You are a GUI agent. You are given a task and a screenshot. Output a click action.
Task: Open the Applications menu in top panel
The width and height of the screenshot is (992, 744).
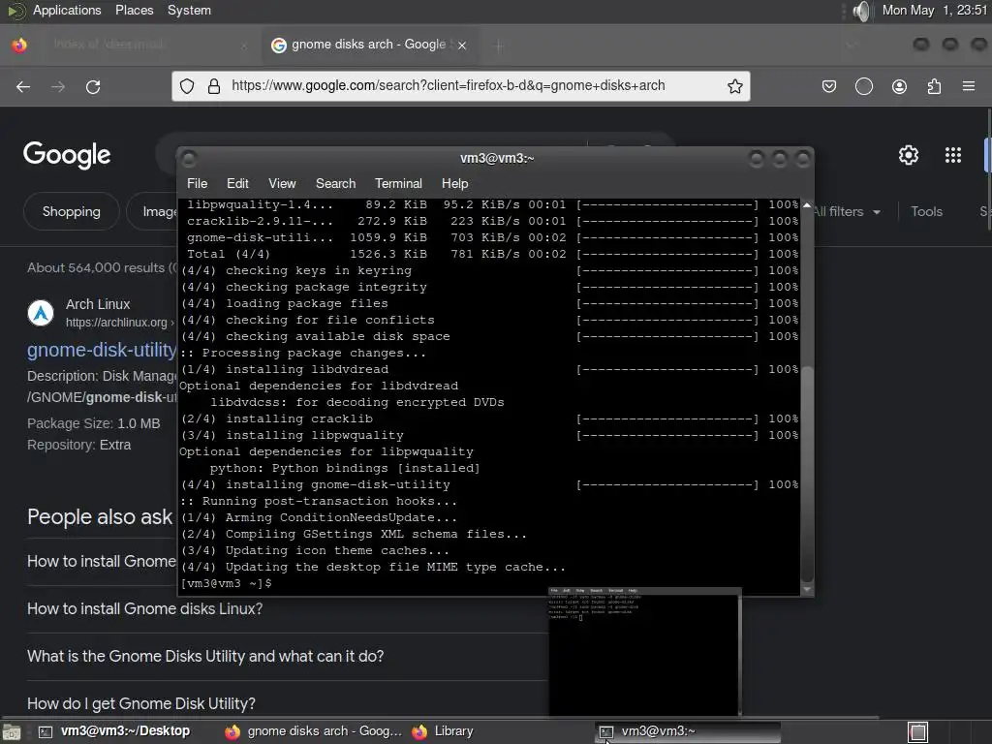coord(67,10)
